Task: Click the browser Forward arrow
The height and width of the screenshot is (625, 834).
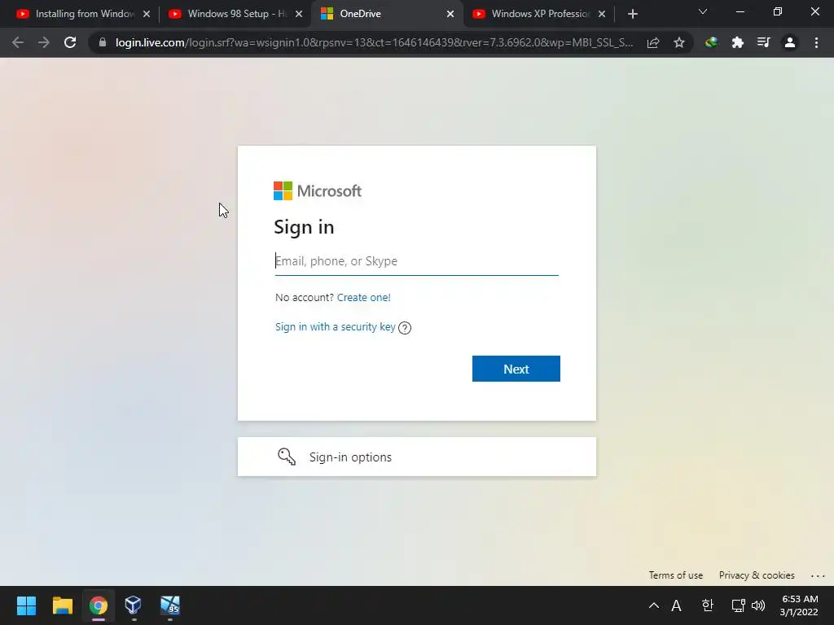Action: pyautogui.click(x=44, y=42)
